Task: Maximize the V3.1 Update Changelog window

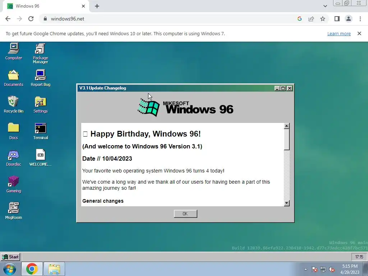Action: coord(283,88)
